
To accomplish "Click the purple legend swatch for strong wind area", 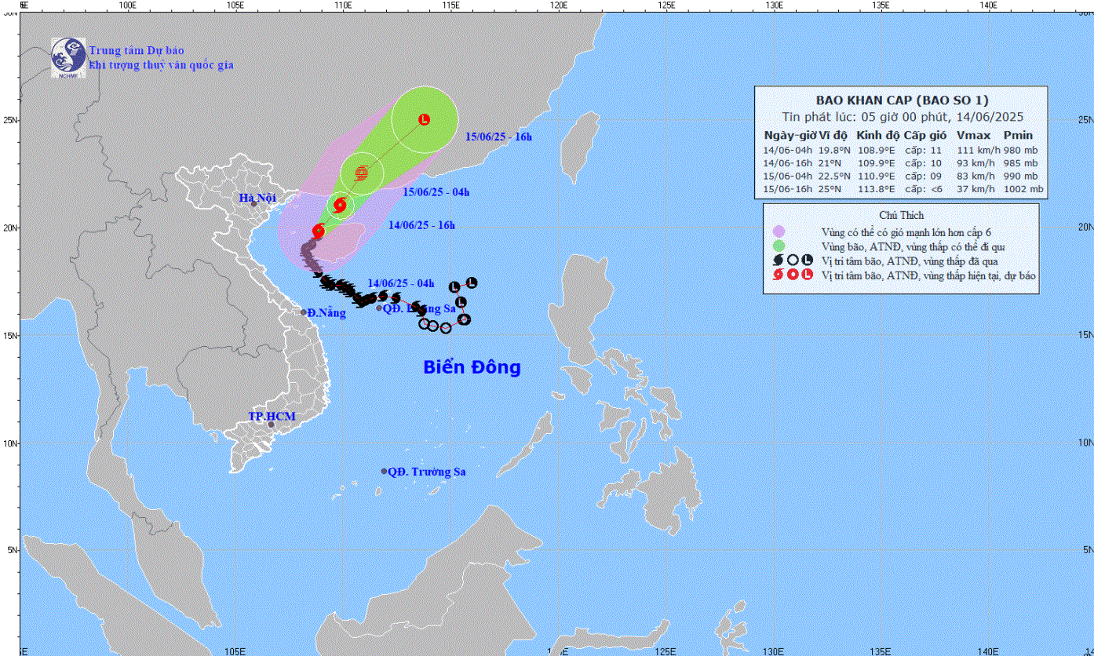I will click(x=779, y=231).
